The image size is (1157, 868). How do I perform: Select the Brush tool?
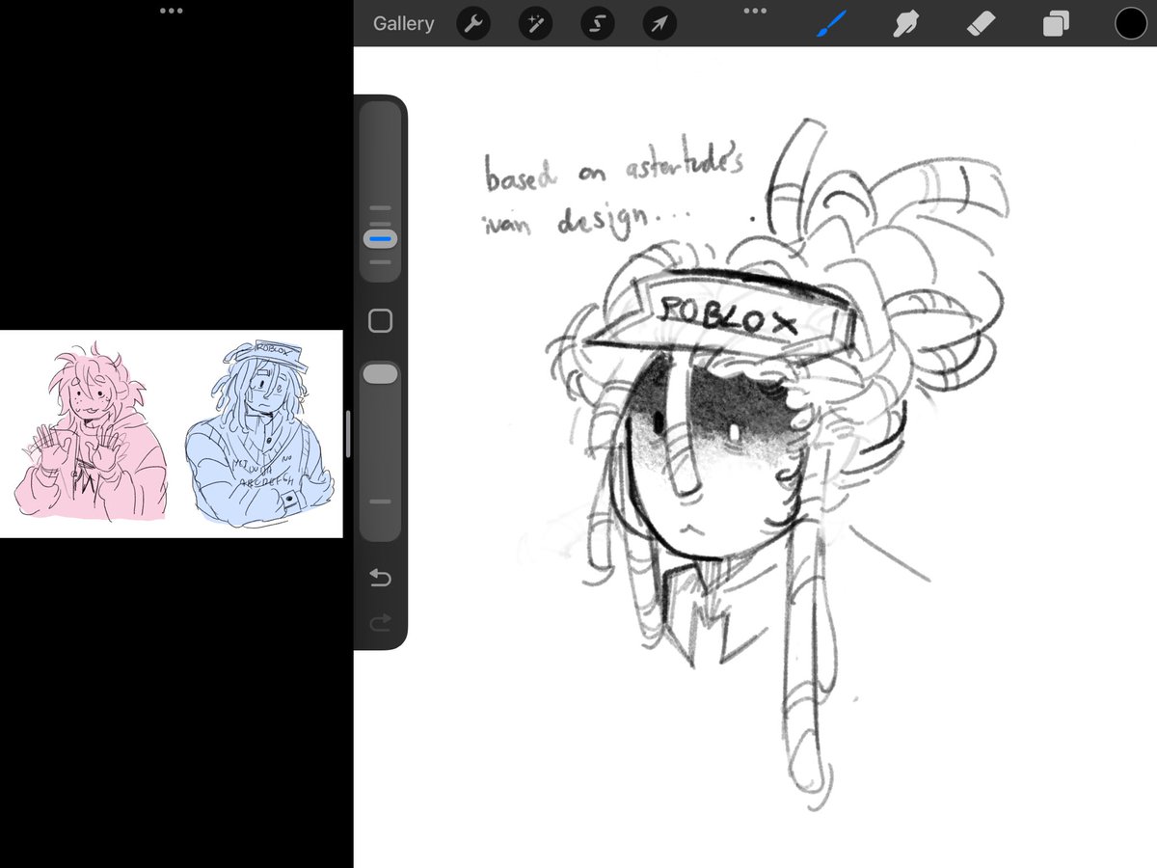[x=830, y=23]
